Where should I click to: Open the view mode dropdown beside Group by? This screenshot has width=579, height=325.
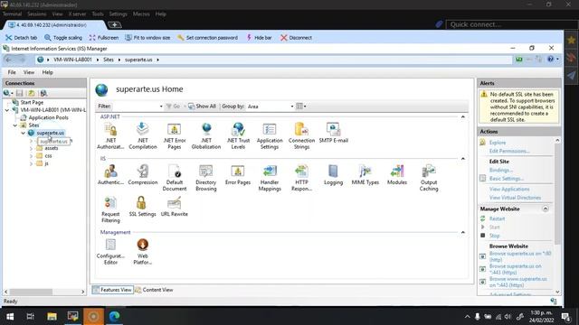coord(301,107)
